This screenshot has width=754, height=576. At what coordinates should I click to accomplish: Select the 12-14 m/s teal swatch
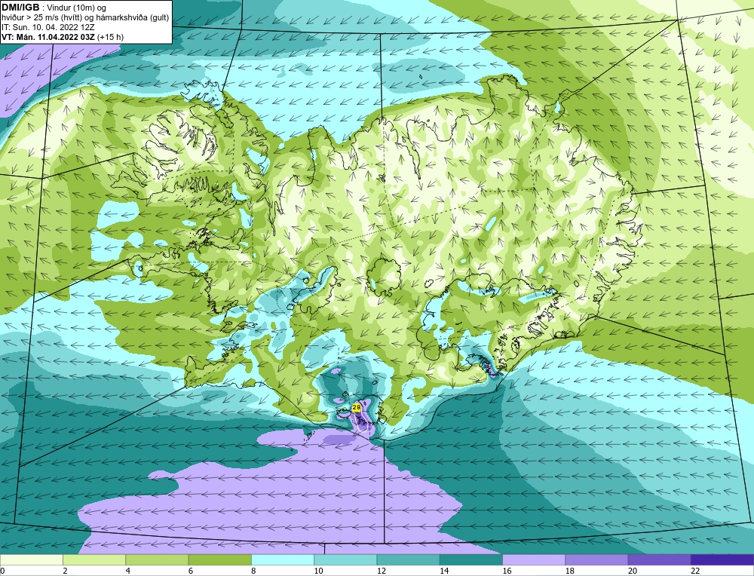408,560
